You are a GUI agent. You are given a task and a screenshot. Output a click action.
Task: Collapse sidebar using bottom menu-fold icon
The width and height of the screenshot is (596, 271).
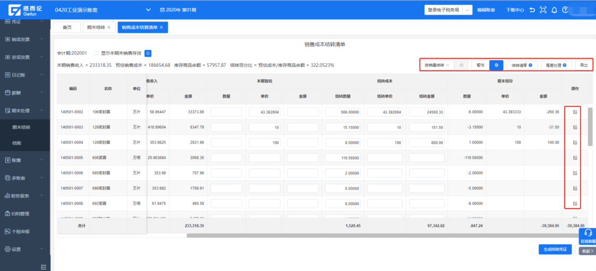(43, 267)
